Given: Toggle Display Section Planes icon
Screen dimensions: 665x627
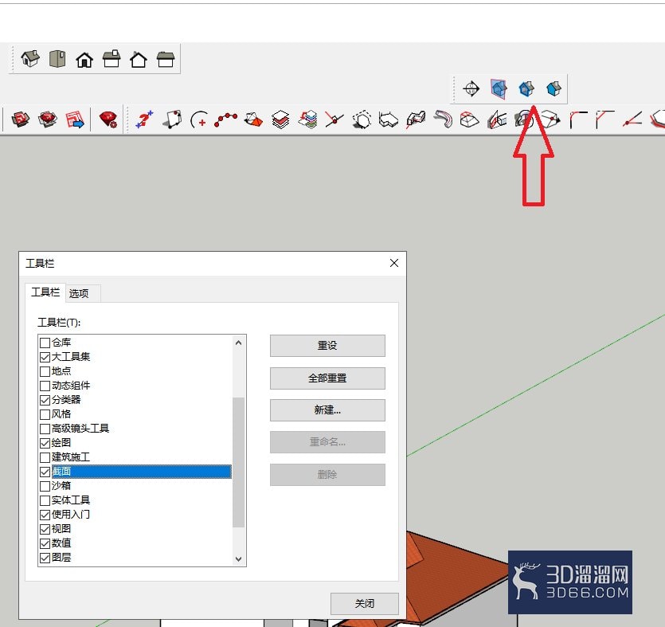Looking at the screenshot, I should point(499,88).
